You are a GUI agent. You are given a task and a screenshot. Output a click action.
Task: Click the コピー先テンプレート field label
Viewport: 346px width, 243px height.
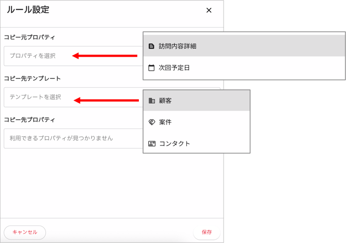[33, 78]
